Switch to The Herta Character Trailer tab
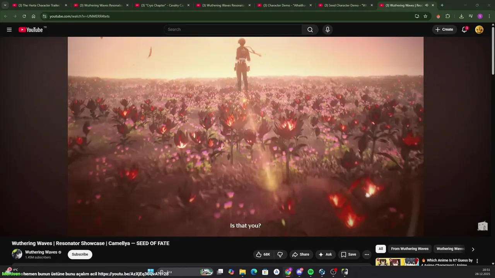 tap(40, 5)
